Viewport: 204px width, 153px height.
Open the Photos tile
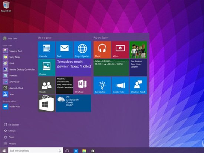pyautogui.click(x=47, y=68)
